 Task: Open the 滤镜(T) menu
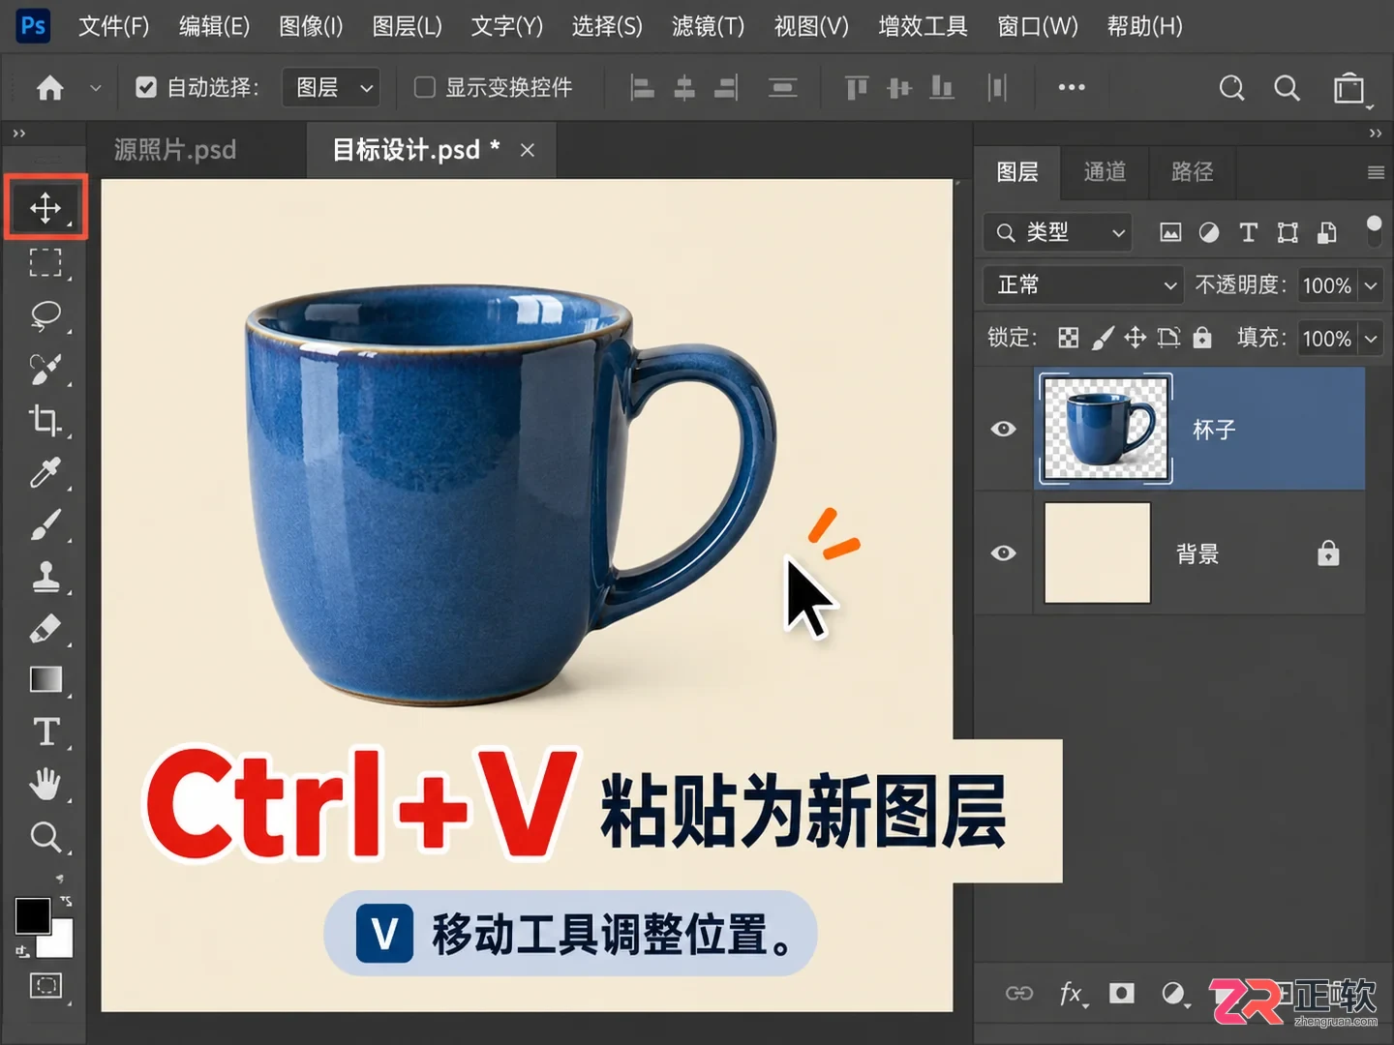pos(709,26)
